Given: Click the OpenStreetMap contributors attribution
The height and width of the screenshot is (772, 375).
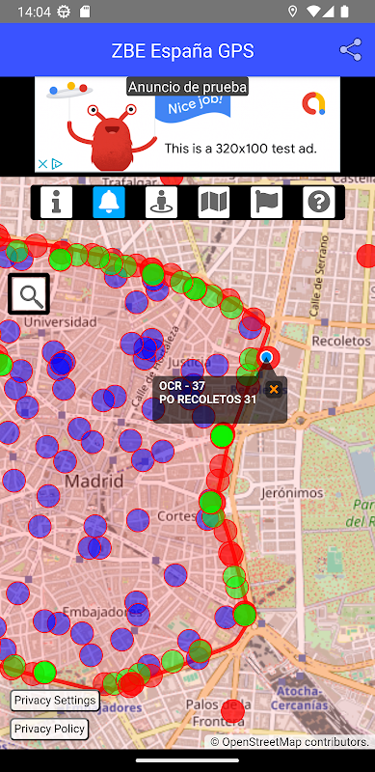Looking at the screenshot, I should (x=290, y=741).
